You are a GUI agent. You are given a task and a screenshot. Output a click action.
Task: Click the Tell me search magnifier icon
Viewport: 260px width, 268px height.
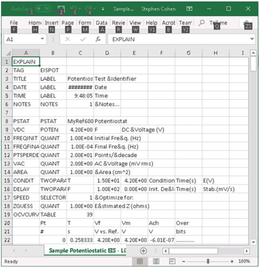[201, 22]
